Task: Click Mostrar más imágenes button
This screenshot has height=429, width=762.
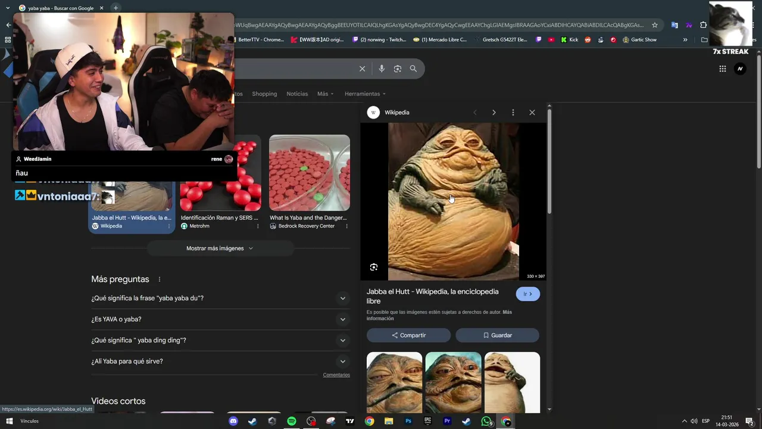Action: click(x=220, y=248)
